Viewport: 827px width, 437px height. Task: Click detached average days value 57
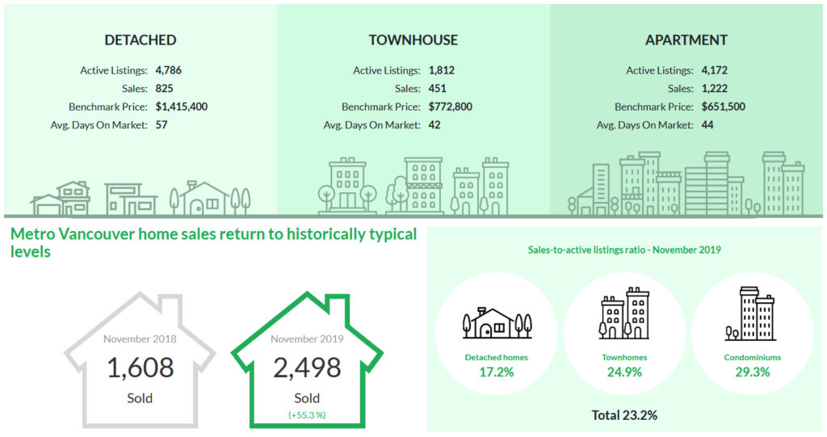point(162,125)
